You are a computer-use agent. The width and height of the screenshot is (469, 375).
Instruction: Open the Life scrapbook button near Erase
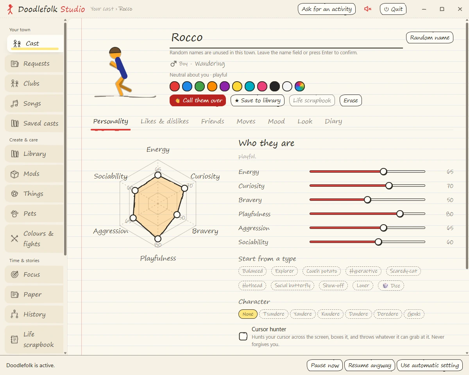(x=312, y=100)
